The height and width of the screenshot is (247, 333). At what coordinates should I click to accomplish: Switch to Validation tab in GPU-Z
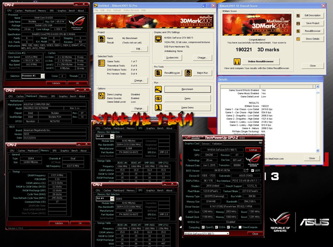(217, 144)
